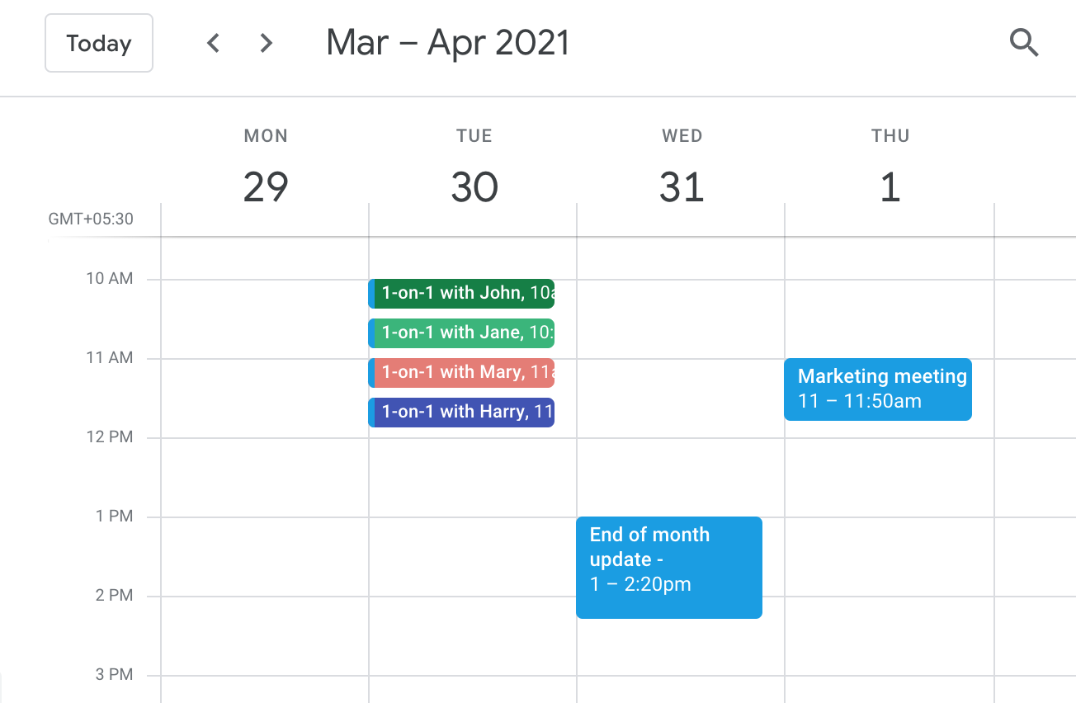Click the Mar – Apr 2021 title
The width and height of the screenshot is (1076, 703).
click(x=448, y=43)
